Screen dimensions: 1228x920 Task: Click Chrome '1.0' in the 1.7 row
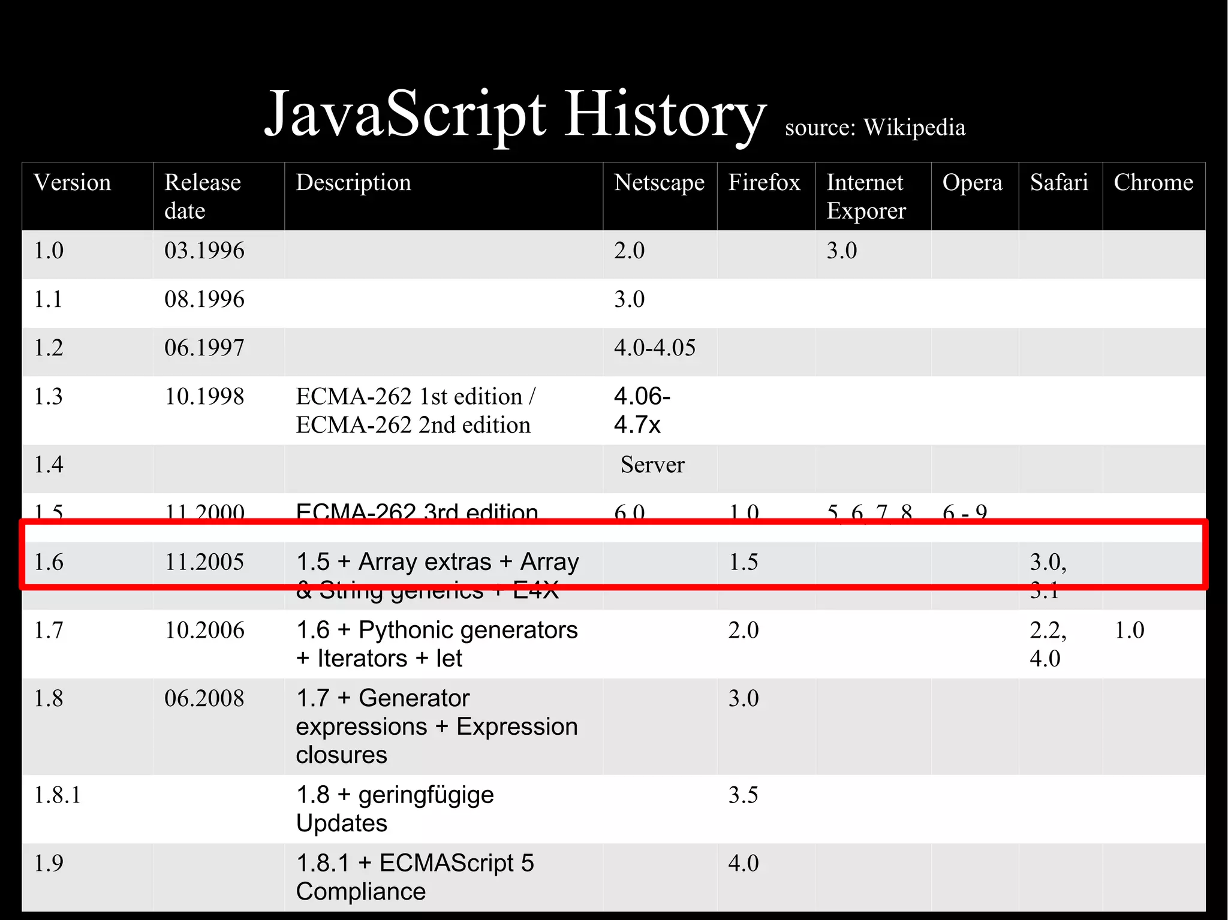pyautogui.click(x=1129, y=631)
